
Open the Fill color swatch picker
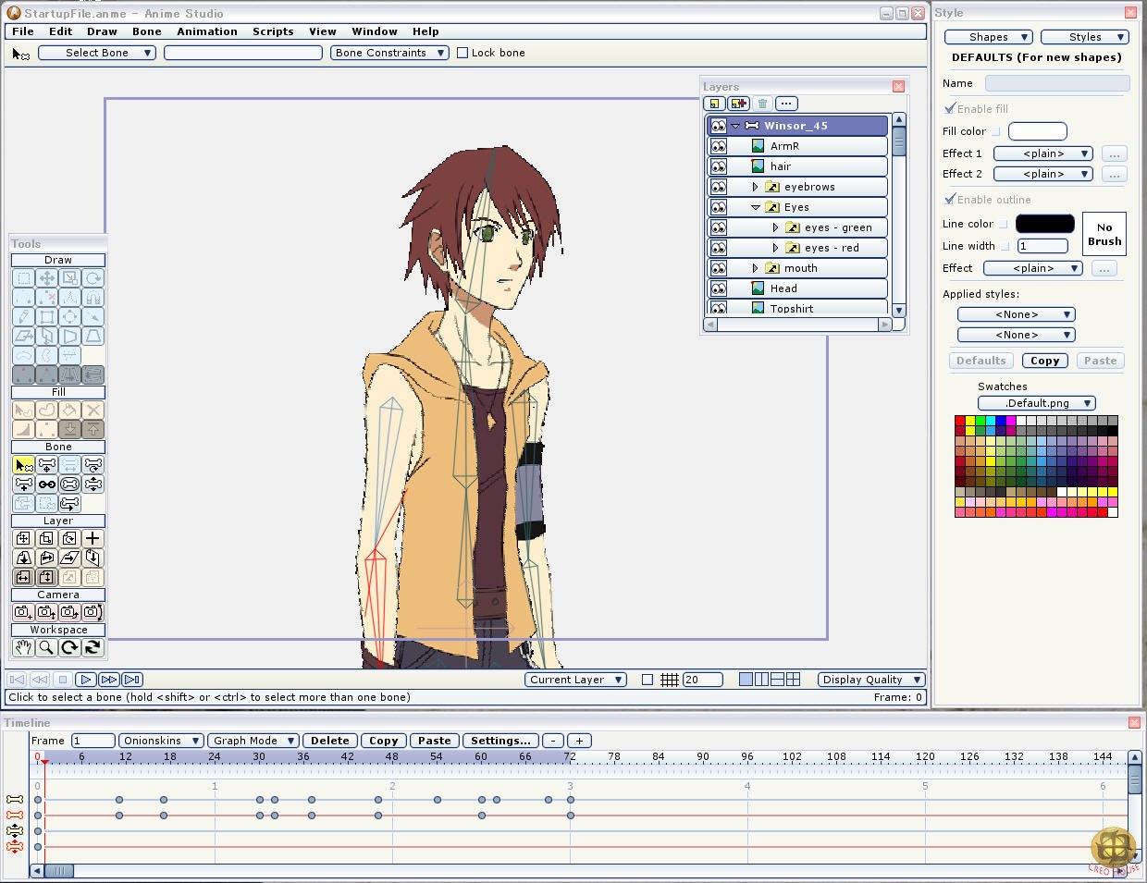click(1038, 131)
